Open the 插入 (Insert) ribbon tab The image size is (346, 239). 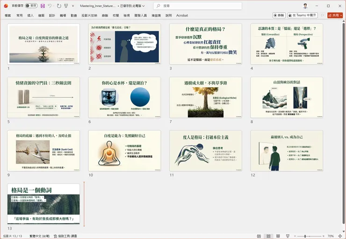pos(30,15)
